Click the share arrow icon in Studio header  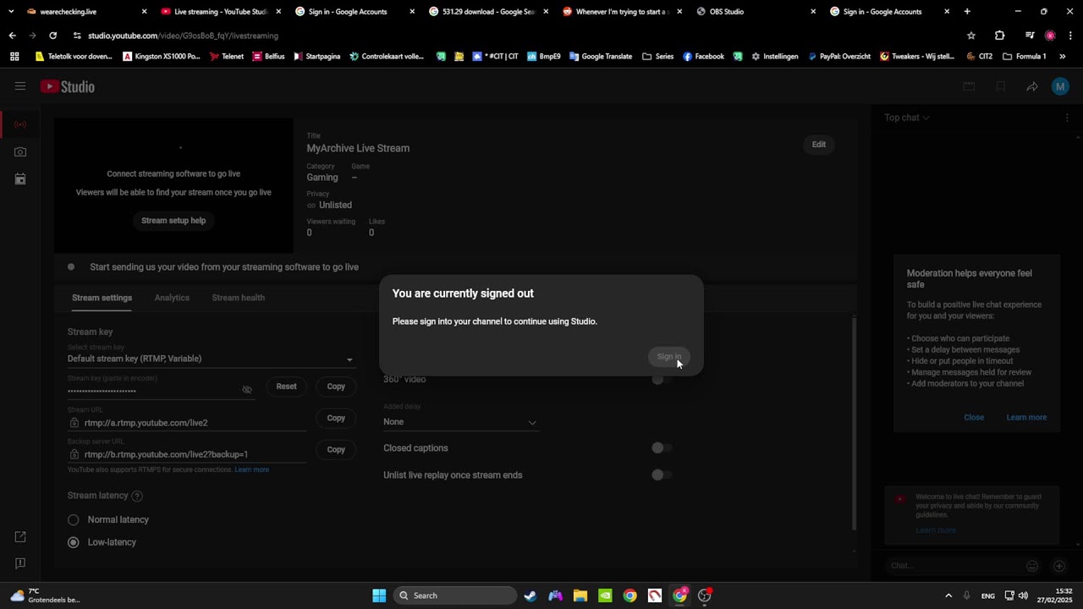[x=1032, y=86]
